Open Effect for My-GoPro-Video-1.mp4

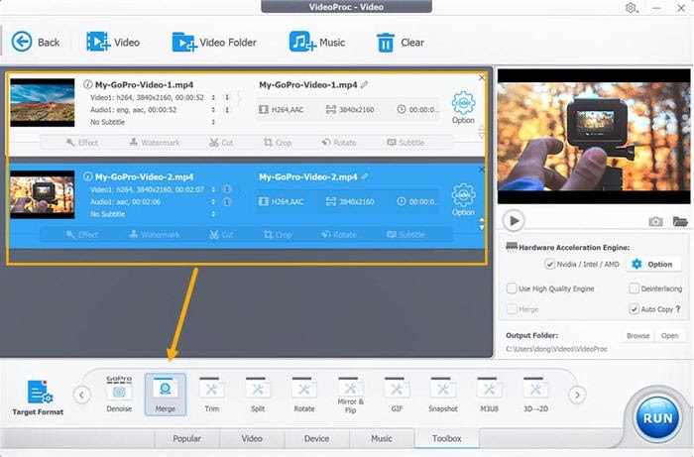[x=82, y=143]
